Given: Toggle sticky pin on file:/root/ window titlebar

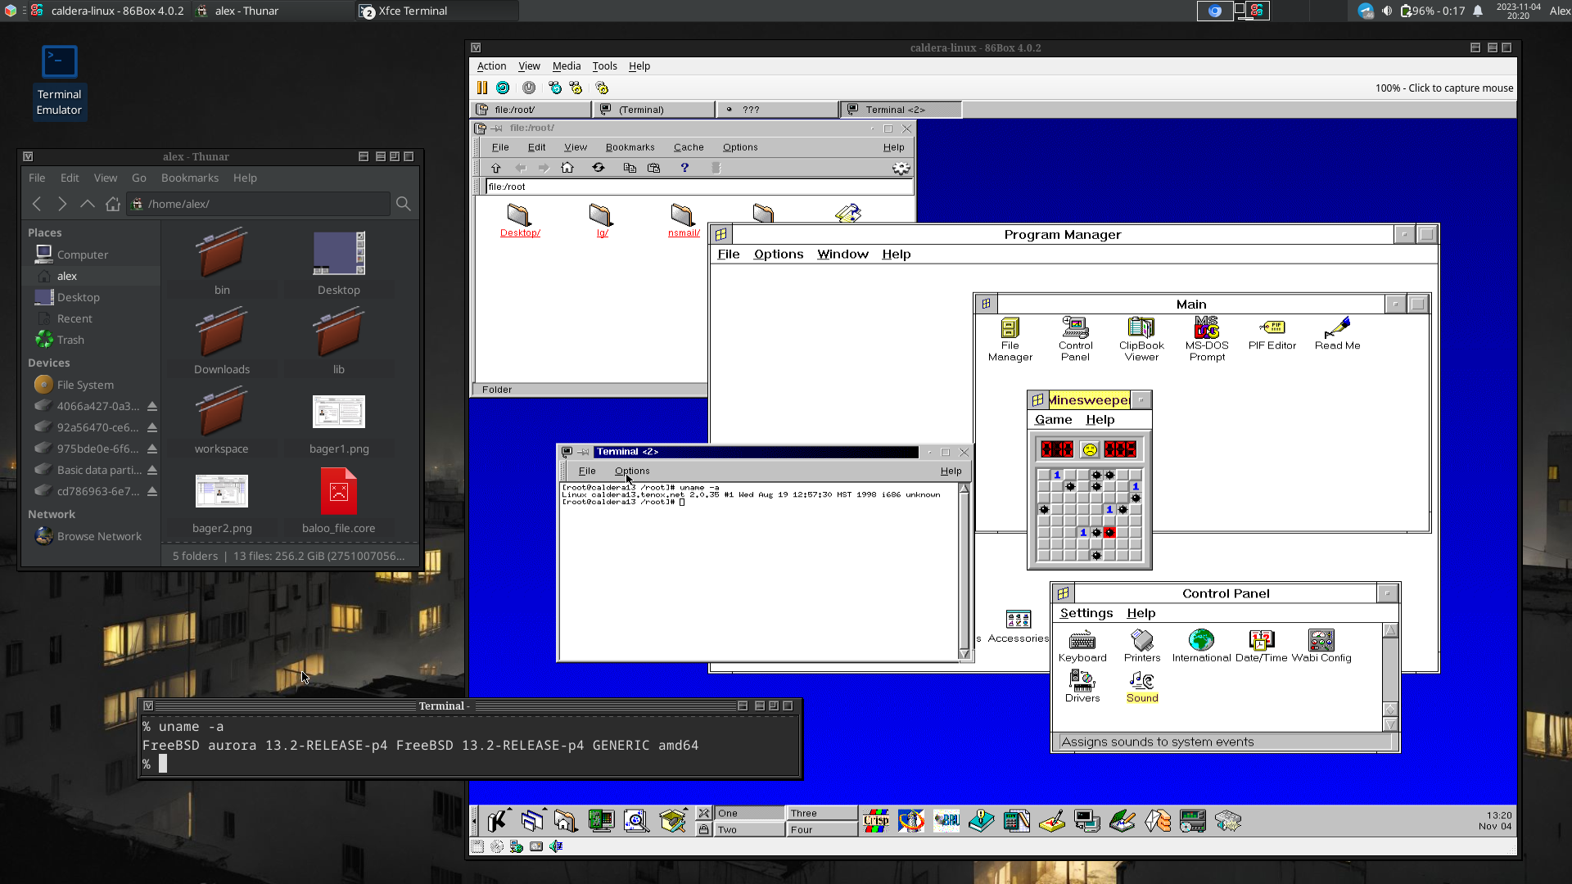Looking at the screenshot, I should [x=497, y=129].
